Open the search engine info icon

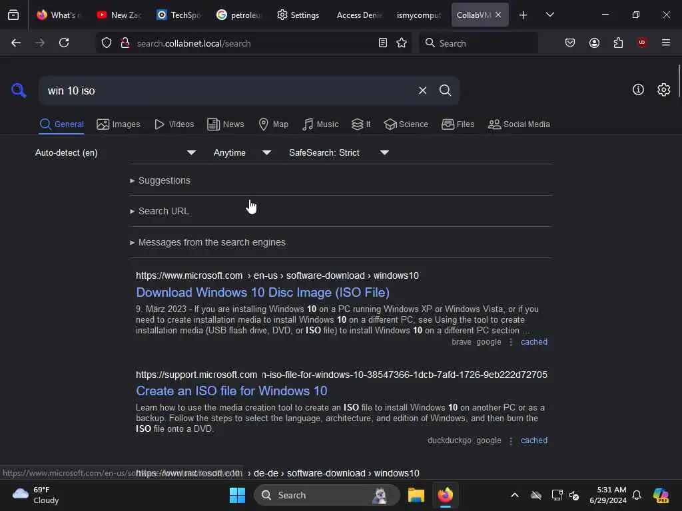(x=638, y=90)
